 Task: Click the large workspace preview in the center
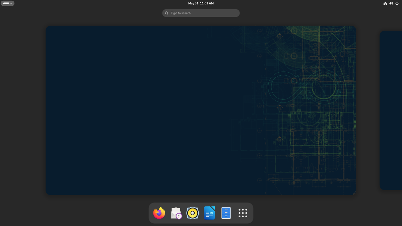201,110
